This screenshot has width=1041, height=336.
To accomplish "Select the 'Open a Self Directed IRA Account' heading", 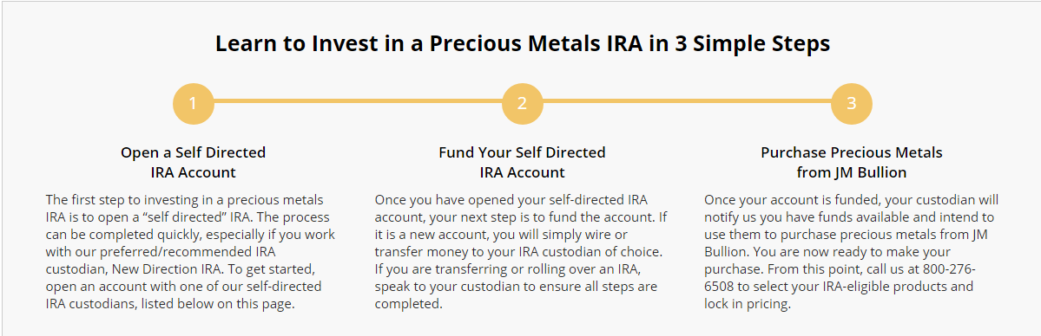I will click(x=194, y=162).
